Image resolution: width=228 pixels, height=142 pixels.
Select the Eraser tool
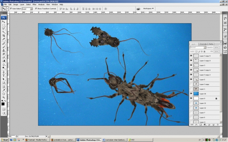coord(4,58)
